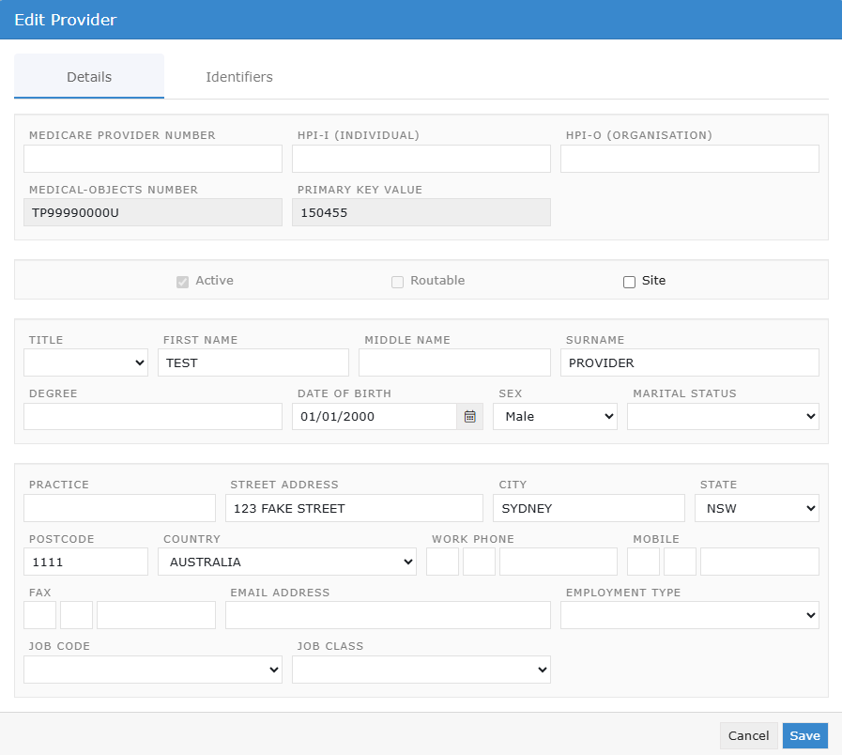The width and height of the screenshot is (842, 755).
Task: Open the Title dropdown
Action: pyautogui.click(x=85, y=362)
